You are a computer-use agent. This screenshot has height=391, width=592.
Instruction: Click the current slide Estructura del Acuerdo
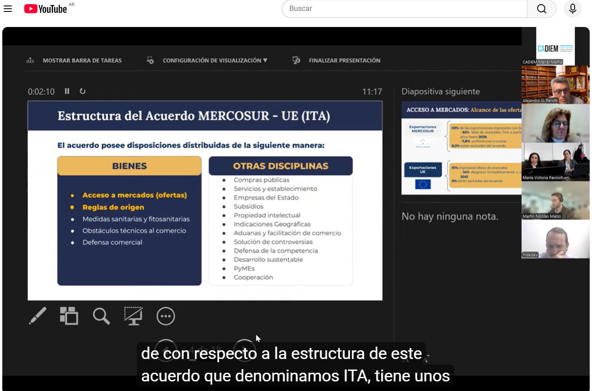click(x=205, y=201)
